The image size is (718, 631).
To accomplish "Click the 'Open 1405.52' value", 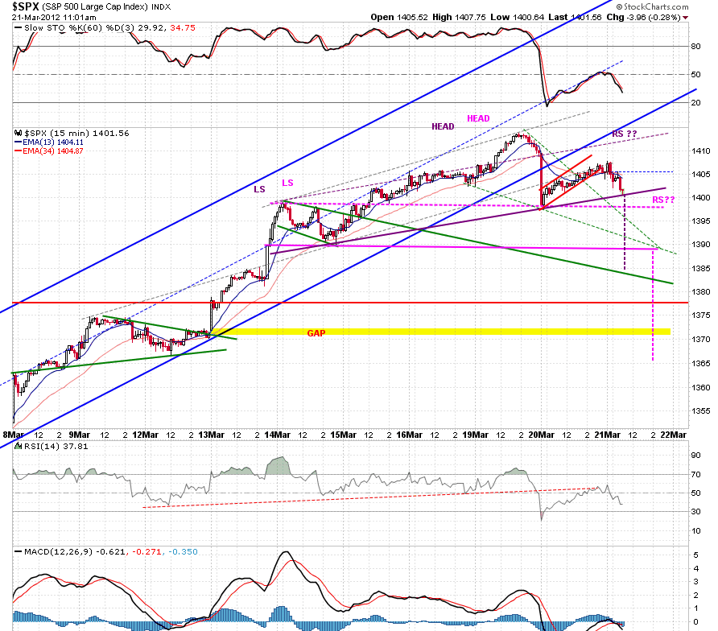I will coord(398,17).
